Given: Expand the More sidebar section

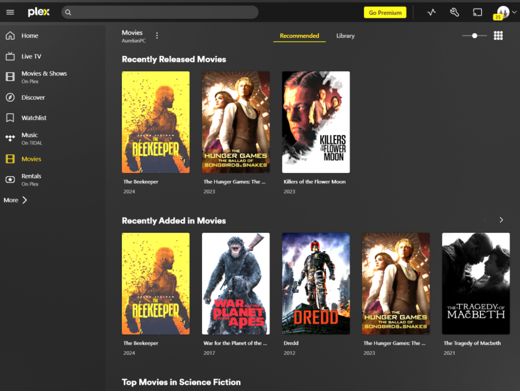Looking at the screenshot, I should click(16, 200).
